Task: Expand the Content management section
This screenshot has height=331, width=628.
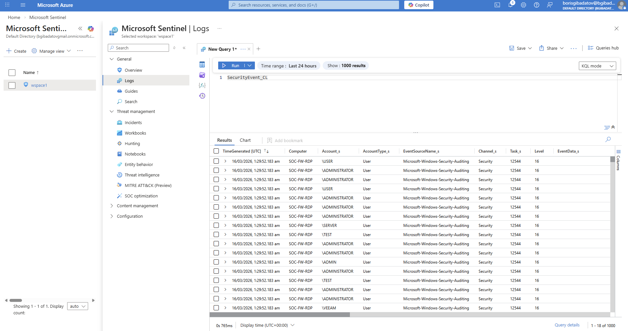Action: pos(112,206)
